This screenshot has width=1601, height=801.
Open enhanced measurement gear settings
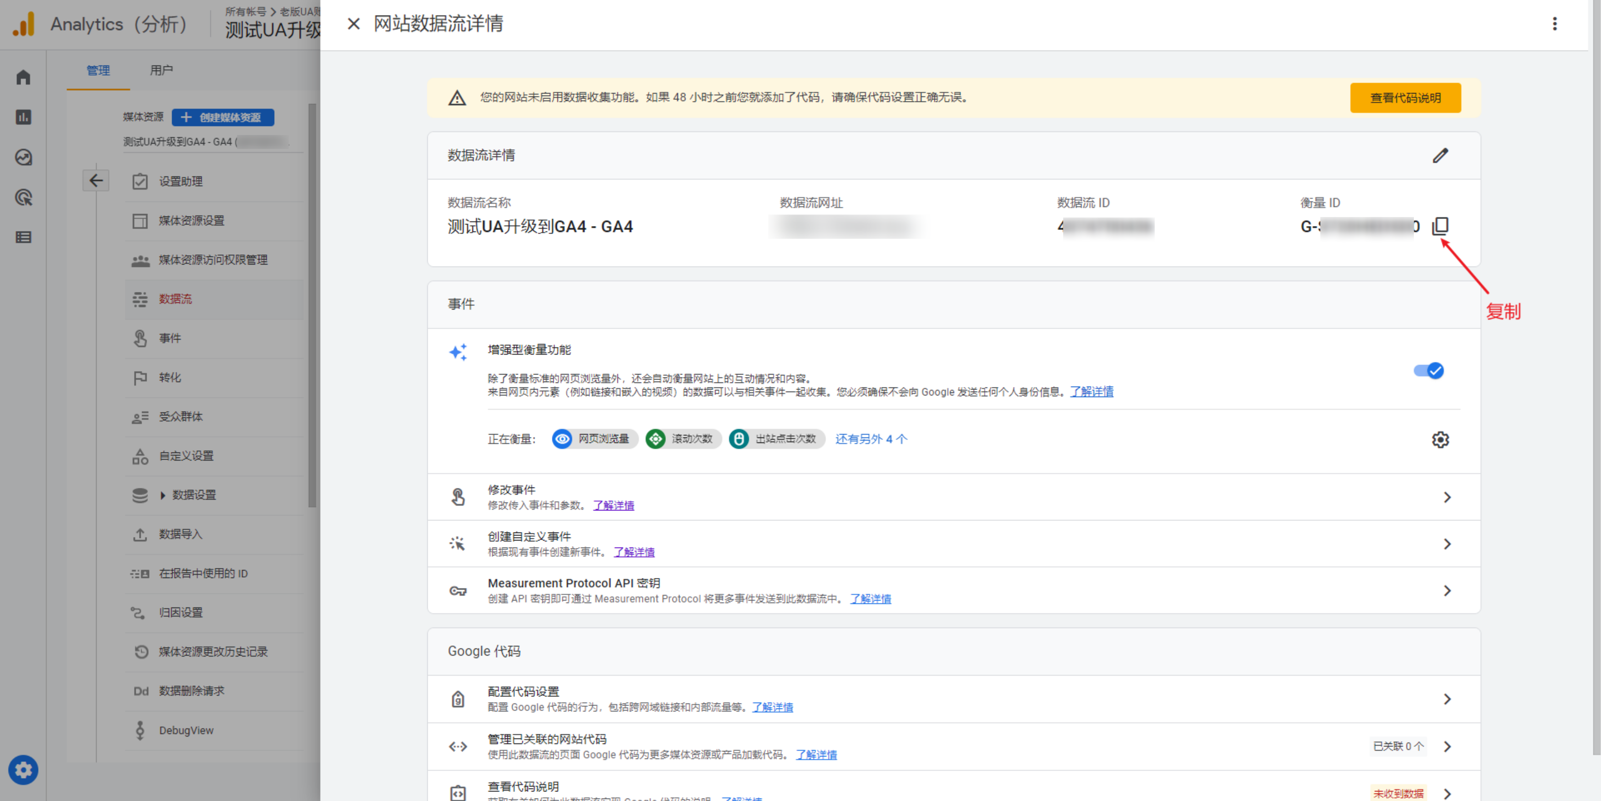[x=1440, y=439]
